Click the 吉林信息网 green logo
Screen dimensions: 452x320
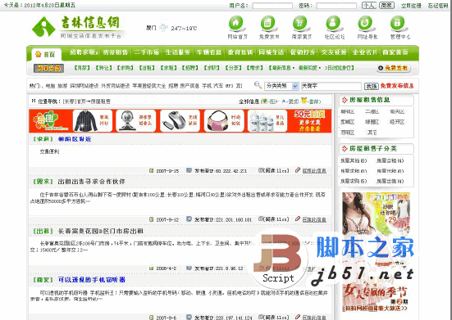click(x=78, y=27)
